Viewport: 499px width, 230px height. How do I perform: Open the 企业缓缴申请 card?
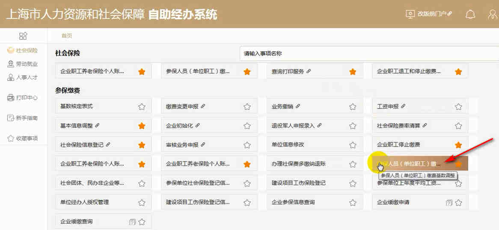420,202
